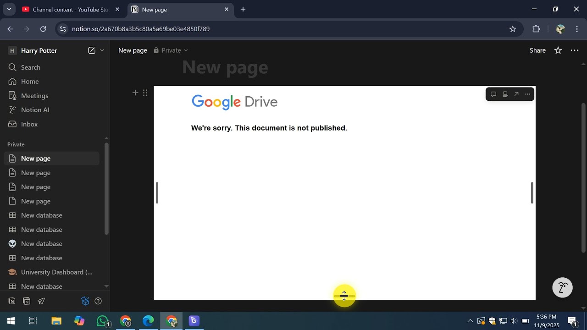Open Windows Start menu
Screen dimensions: 587x330
(x=11, y=321)
